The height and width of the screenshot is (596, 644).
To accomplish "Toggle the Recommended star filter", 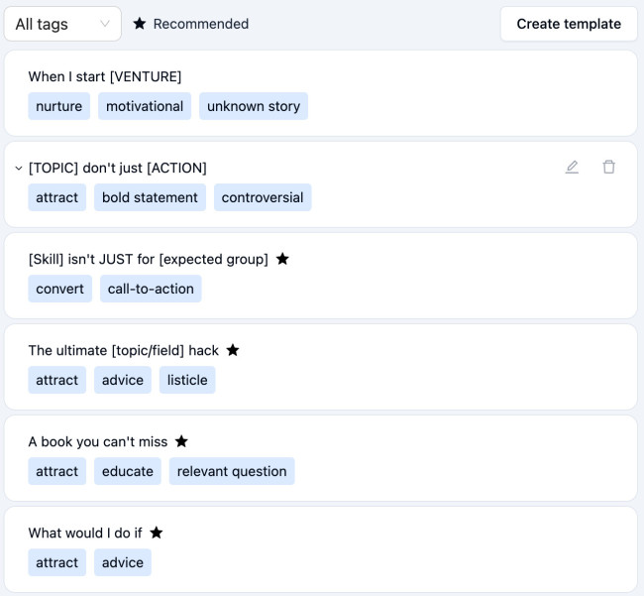I will click(191, 24).
